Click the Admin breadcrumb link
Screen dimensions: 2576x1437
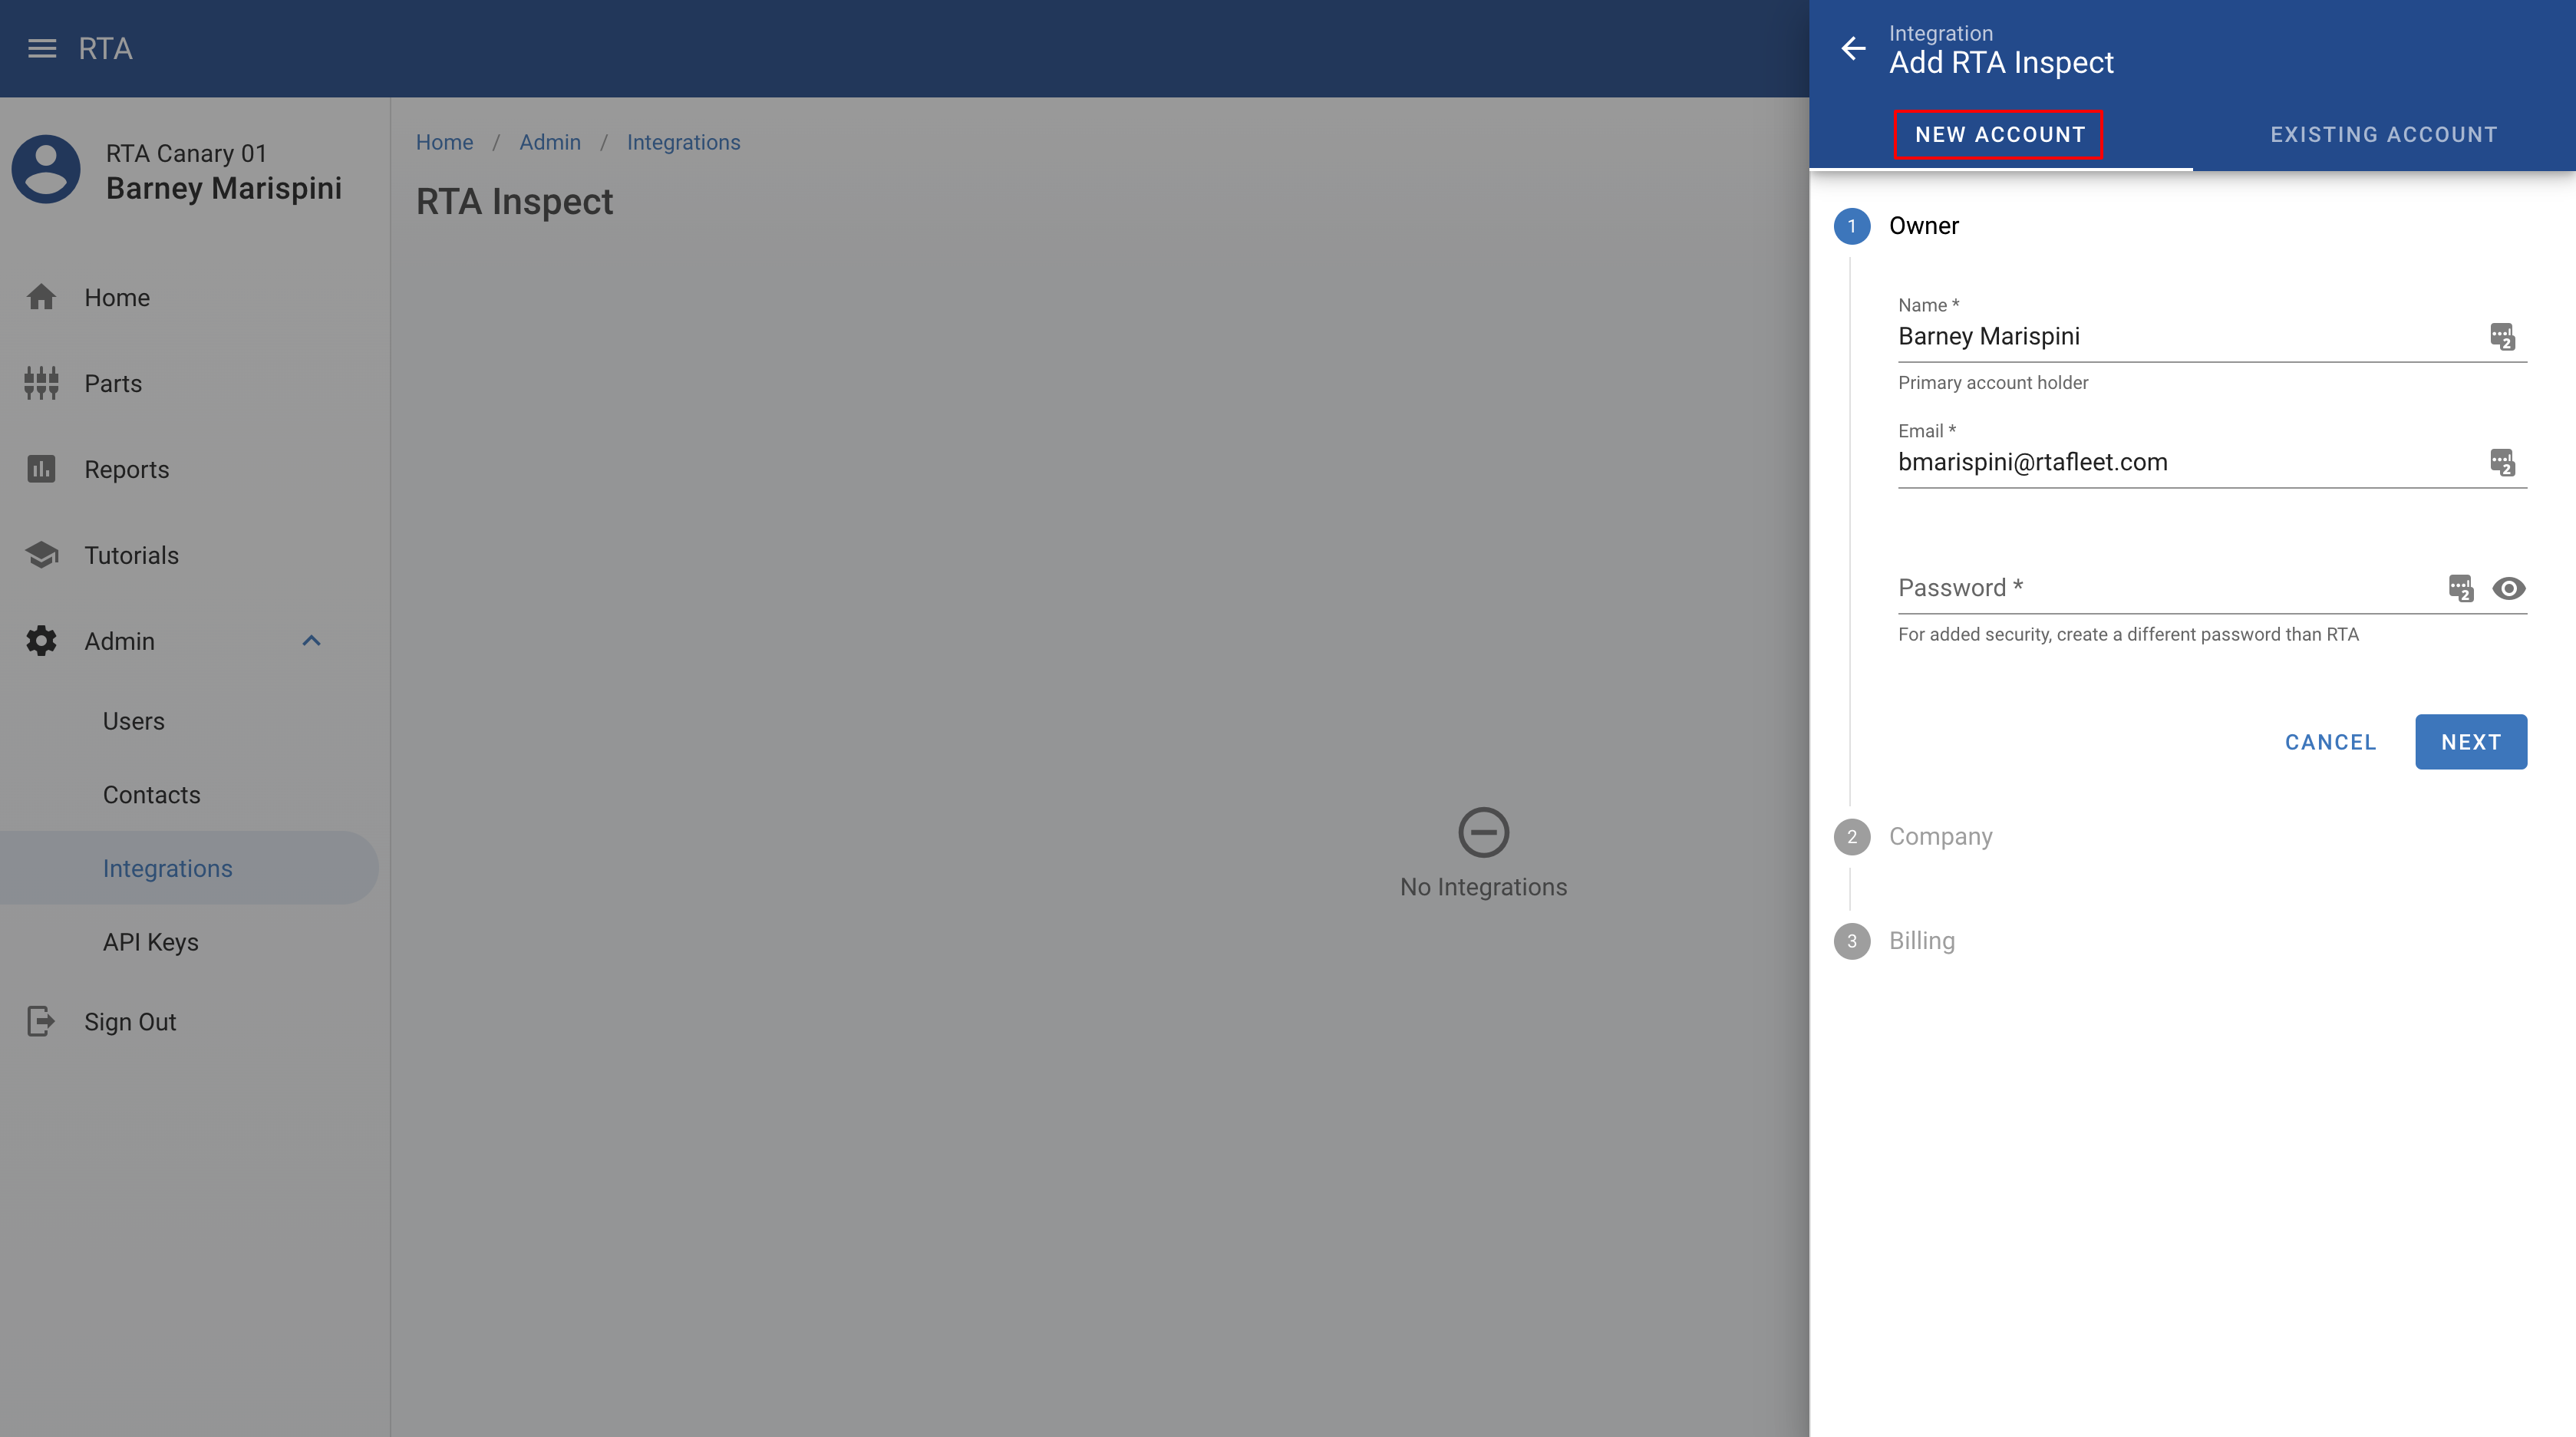[550, 142]
